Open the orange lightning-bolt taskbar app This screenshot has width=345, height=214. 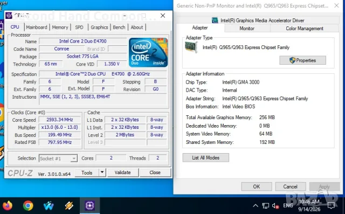[x=69, y=206]
